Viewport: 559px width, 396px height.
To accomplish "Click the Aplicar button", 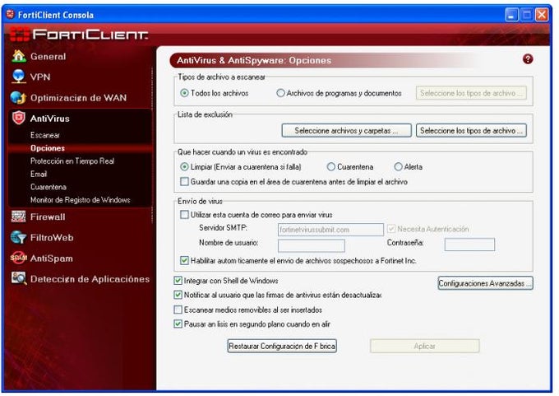I will pos(425,346).
